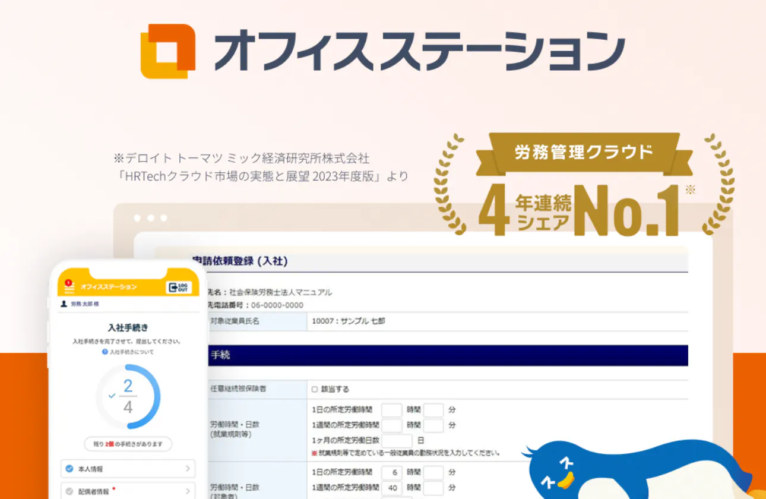Click the LOG OUT button on the phone
Screen dimensions: 766x499
[179, 287]
